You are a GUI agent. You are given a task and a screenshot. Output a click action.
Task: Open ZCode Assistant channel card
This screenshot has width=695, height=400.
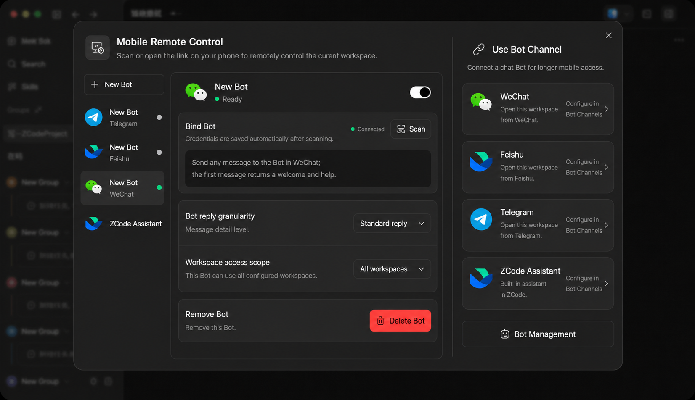(538, 284)
